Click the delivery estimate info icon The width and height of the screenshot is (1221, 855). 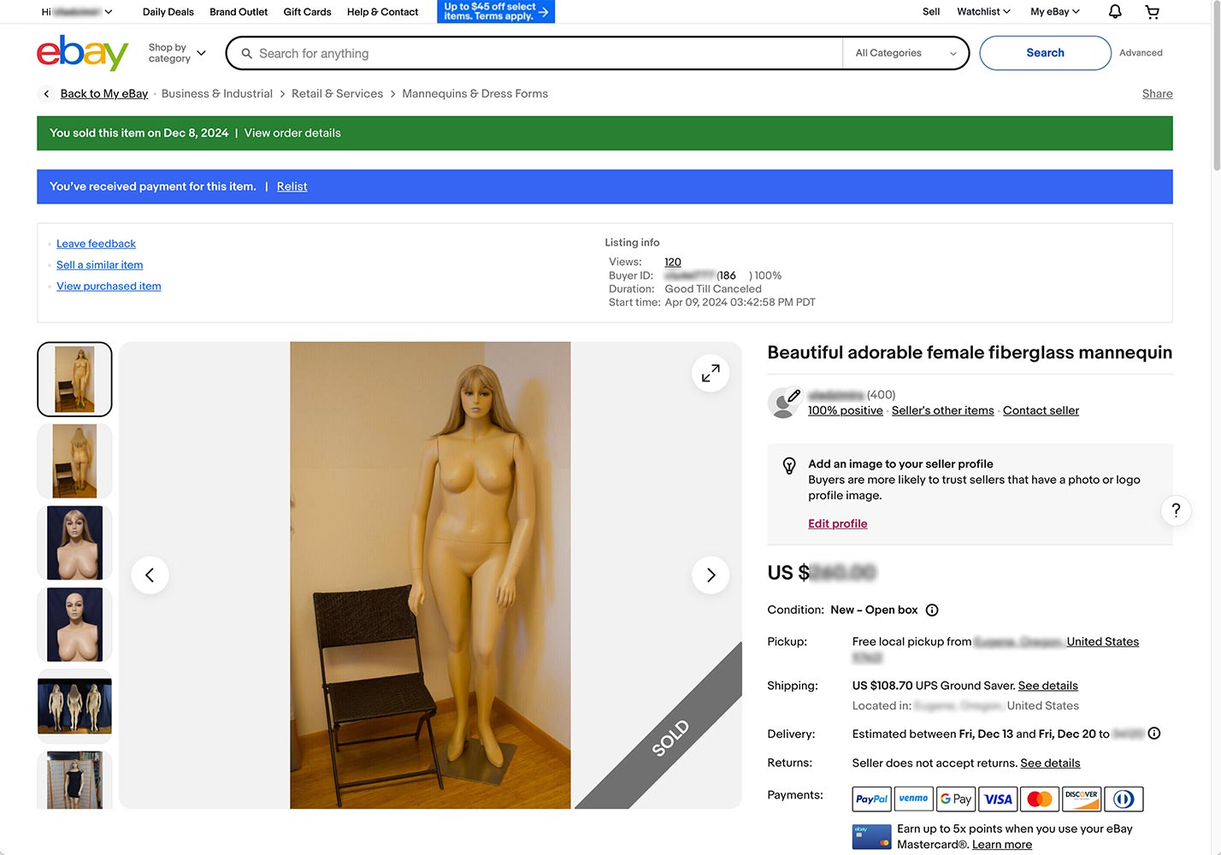click(x=1153, y=734)
